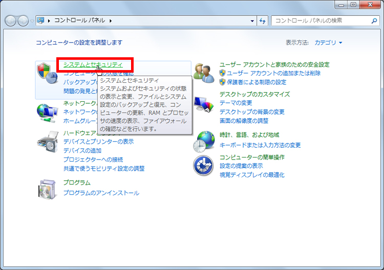The image size is (384, 270).
Task: Open the Desktop Customization monitor icon
Action: [204, 104]
